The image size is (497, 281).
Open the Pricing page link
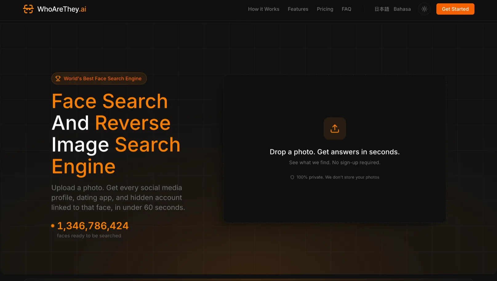coord(325,9)
